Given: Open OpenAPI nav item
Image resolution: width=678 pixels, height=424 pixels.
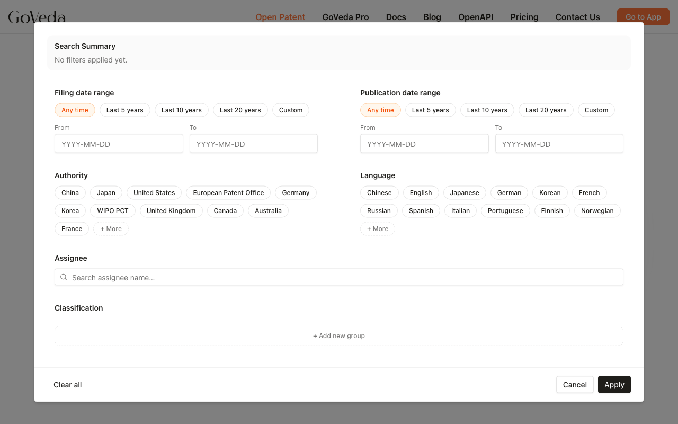Looking at the screenshot, I should 476,17.
